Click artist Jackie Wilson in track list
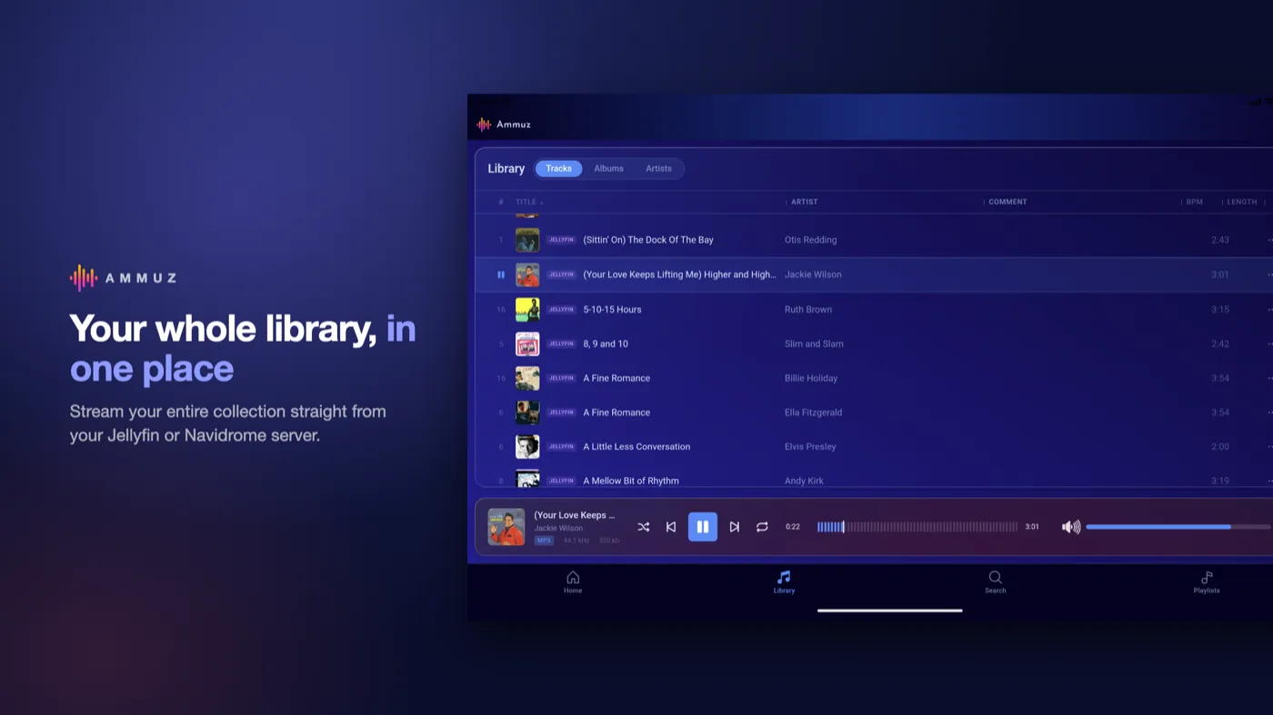 click(x=813, y=274)
